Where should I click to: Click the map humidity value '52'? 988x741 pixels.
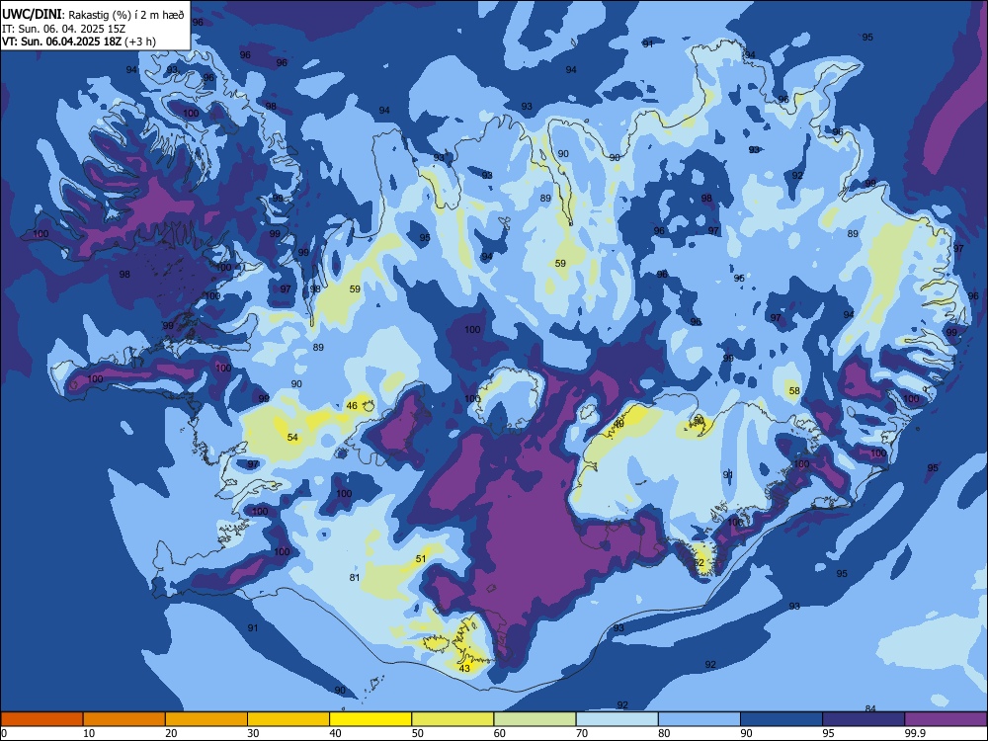(699, 563)
